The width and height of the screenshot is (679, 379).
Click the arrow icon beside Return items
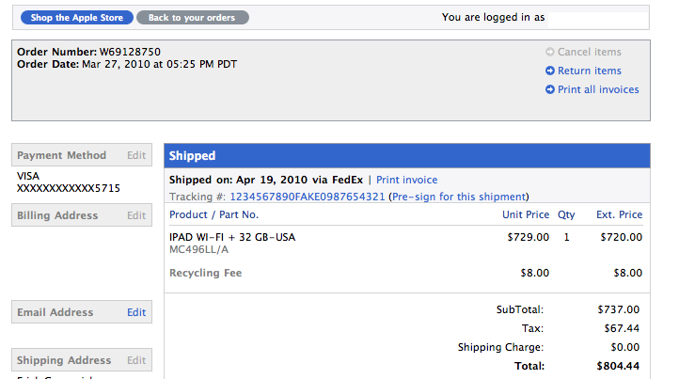550,71
